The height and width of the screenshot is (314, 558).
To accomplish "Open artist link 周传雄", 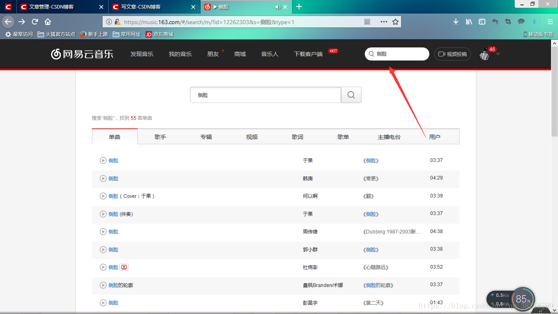I will coord(310,231).
